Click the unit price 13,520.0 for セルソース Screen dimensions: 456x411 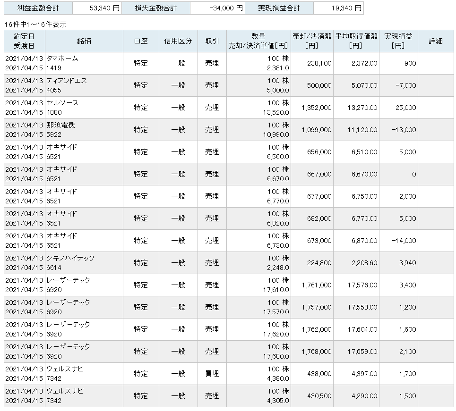276,112
